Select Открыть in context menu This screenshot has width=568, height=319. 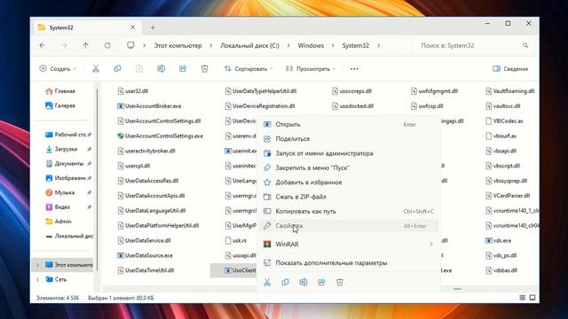click(349, 124)
